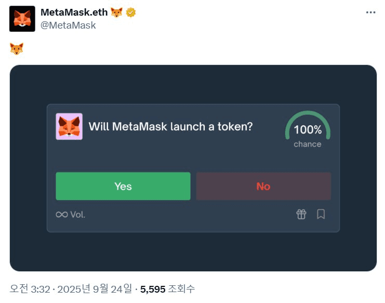
Task: Click the gift icon in poll card
Action: point(301,214)
